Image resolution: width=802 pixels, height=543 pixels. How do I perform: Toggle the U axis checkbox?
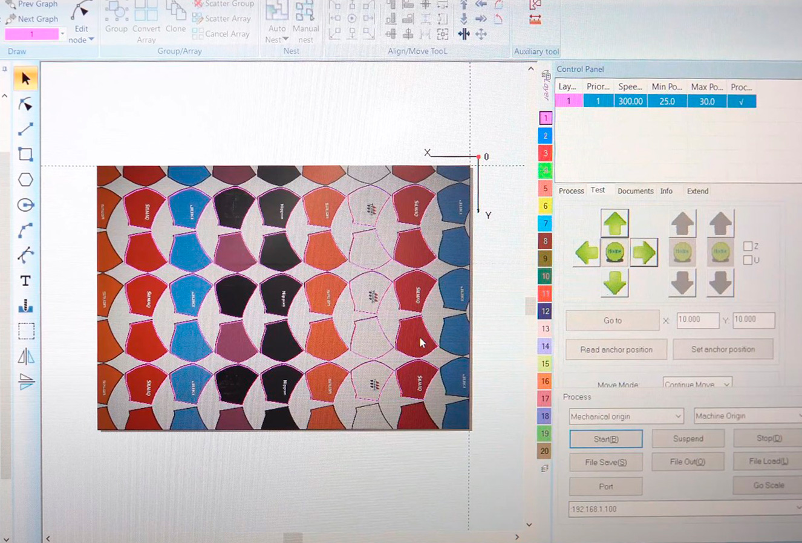click(748, 260)
